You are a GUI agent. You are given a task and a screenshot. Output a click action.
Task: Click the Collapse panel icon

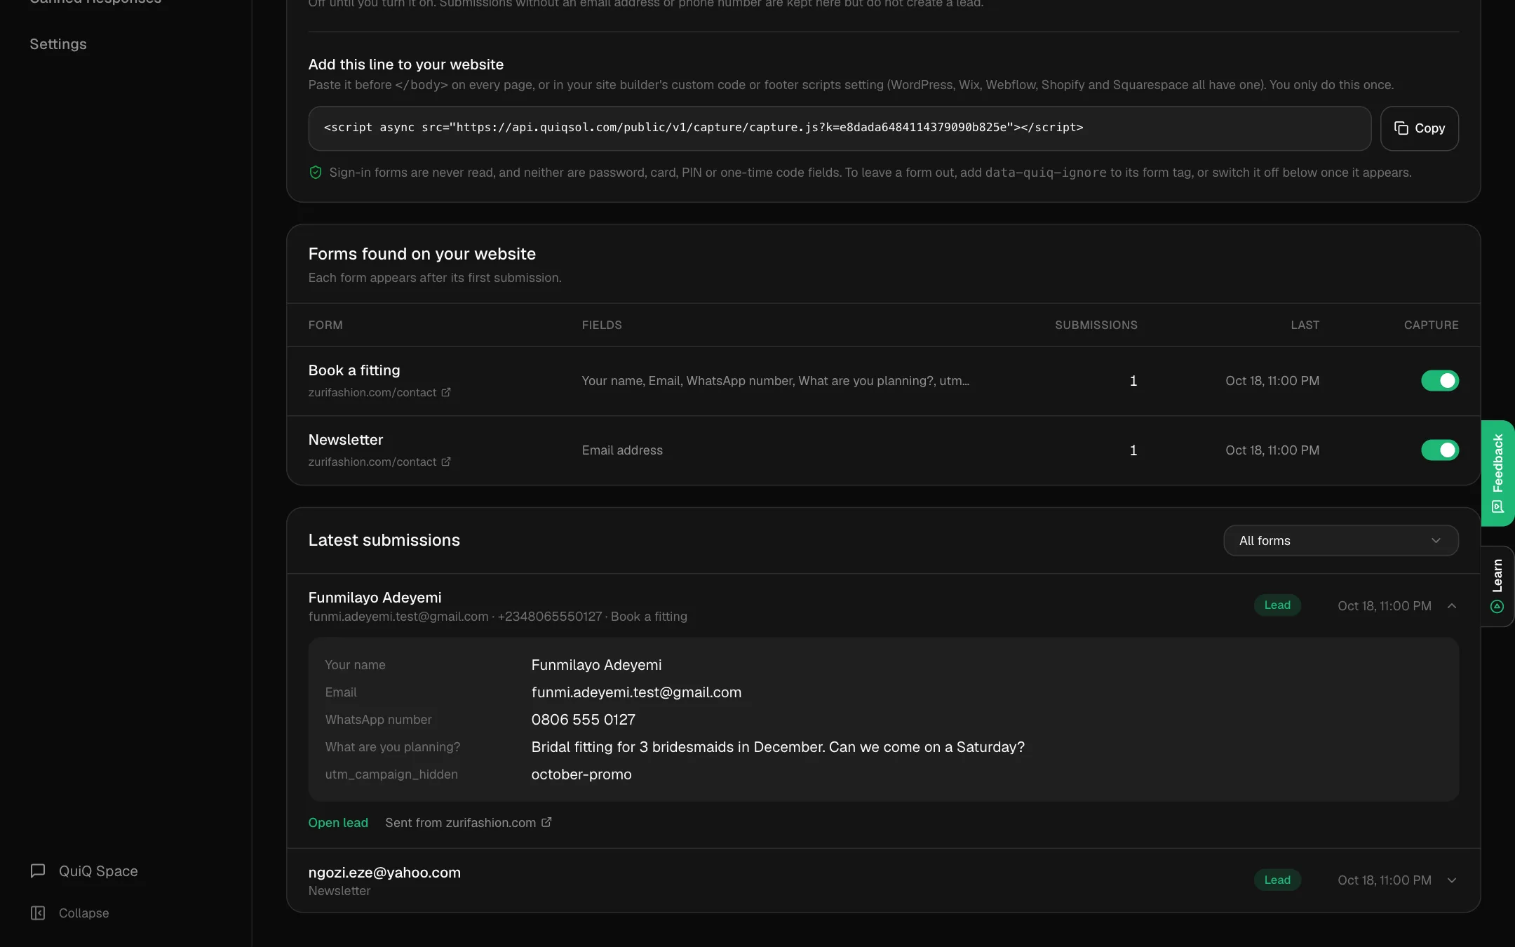click(x=38, y=913)
